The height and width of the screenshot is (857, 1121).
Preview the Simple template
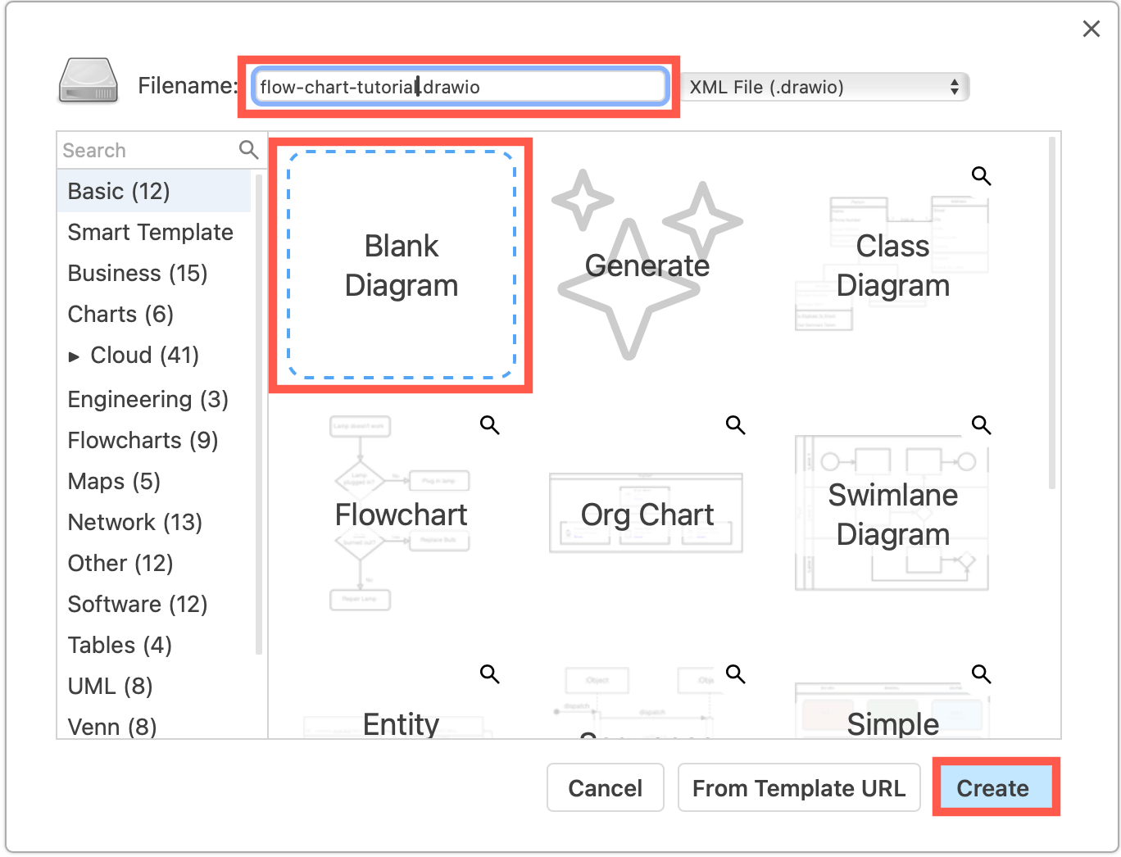[x=981, y=673]
